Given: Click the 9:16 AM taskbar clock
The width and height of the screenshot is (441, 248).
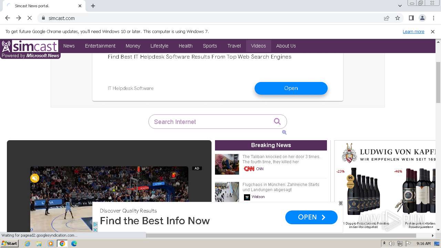Looking at the screenshot, I should point(423,244).
